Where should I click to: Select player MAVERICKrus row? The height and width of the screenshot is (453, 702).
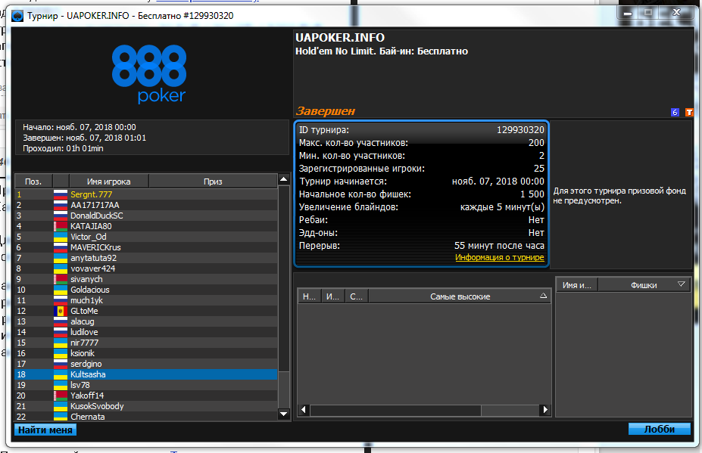(x=146, y=247)
